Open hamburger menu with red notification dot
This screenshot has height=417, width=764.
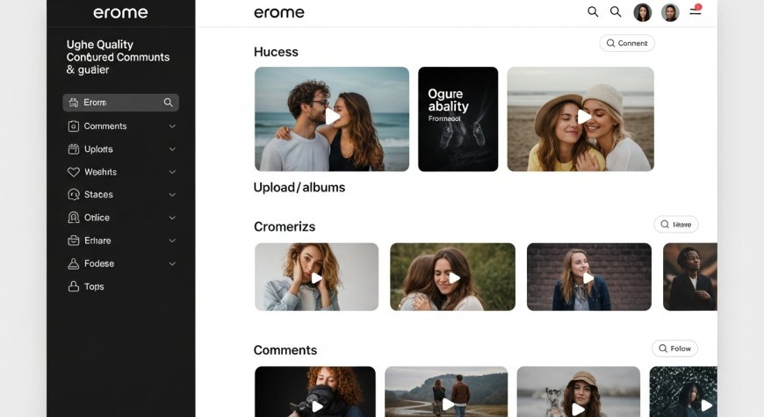pyautogui.click(x=696, y=10)
